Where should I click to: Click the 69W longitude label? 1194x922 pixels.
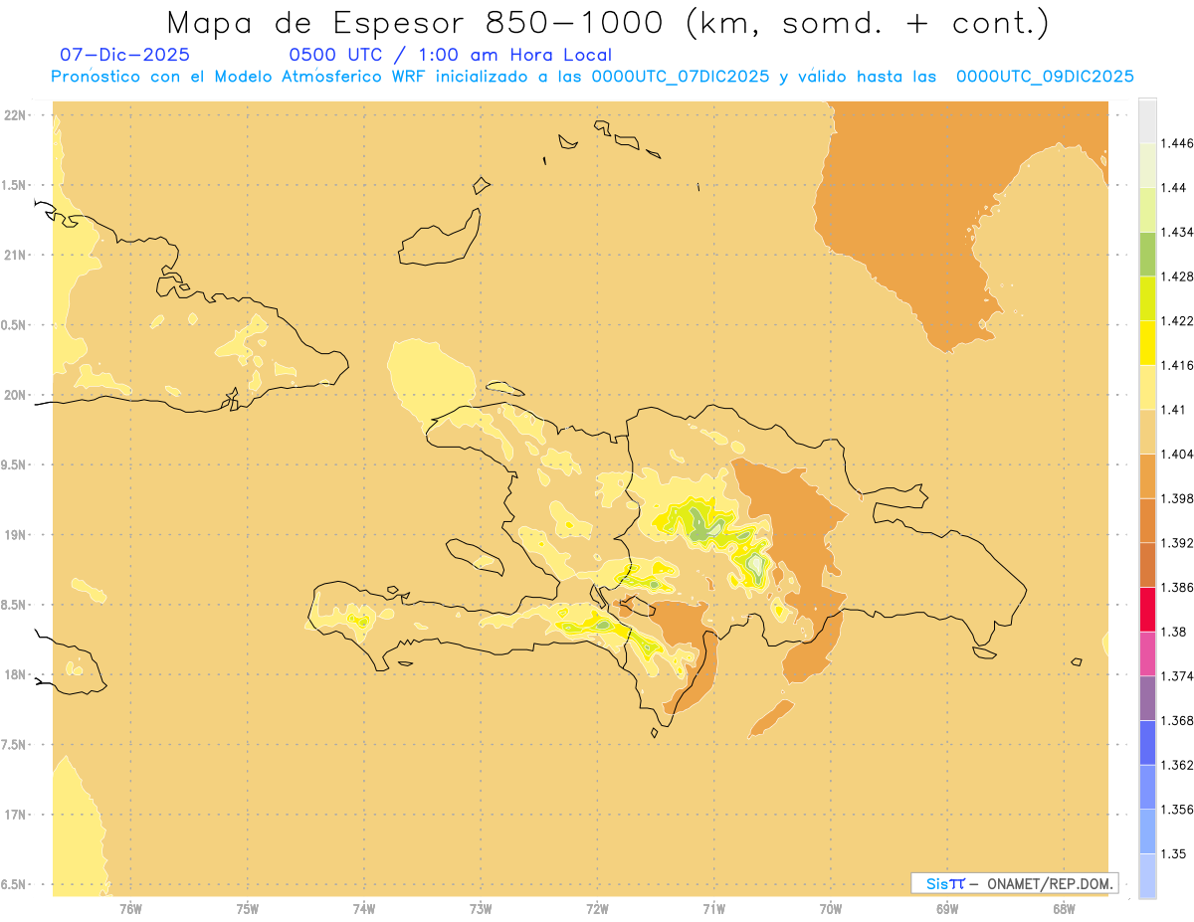(947, 909)
